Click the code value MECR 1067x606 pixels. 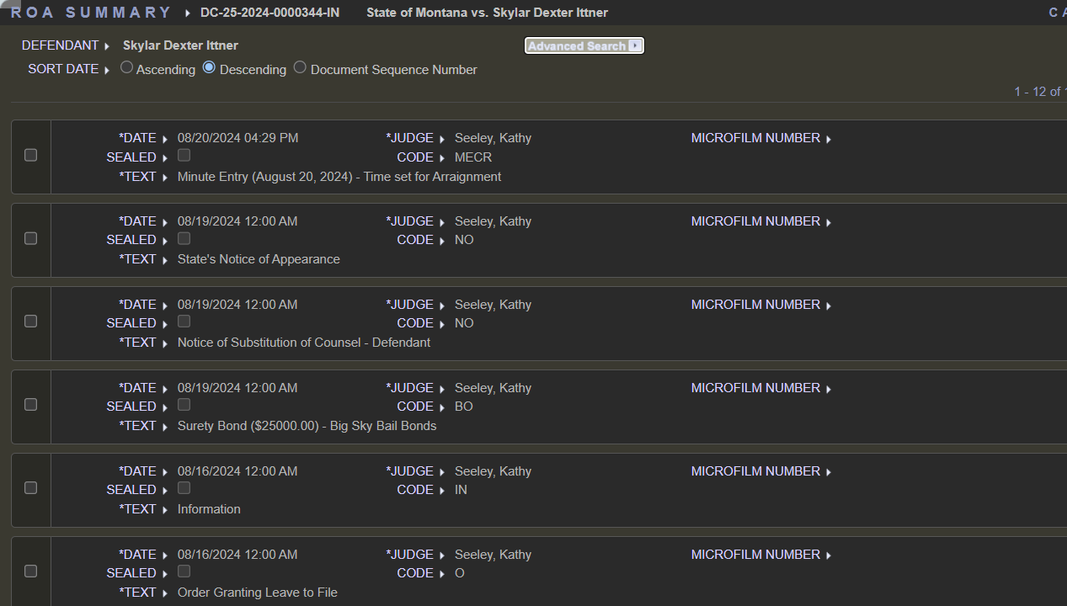pyautogui.click(x=473, y=157)
